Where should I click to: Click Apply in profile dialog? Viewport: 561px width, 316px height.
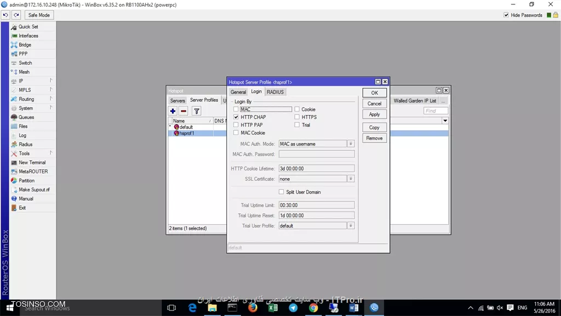tap(374, 114)
